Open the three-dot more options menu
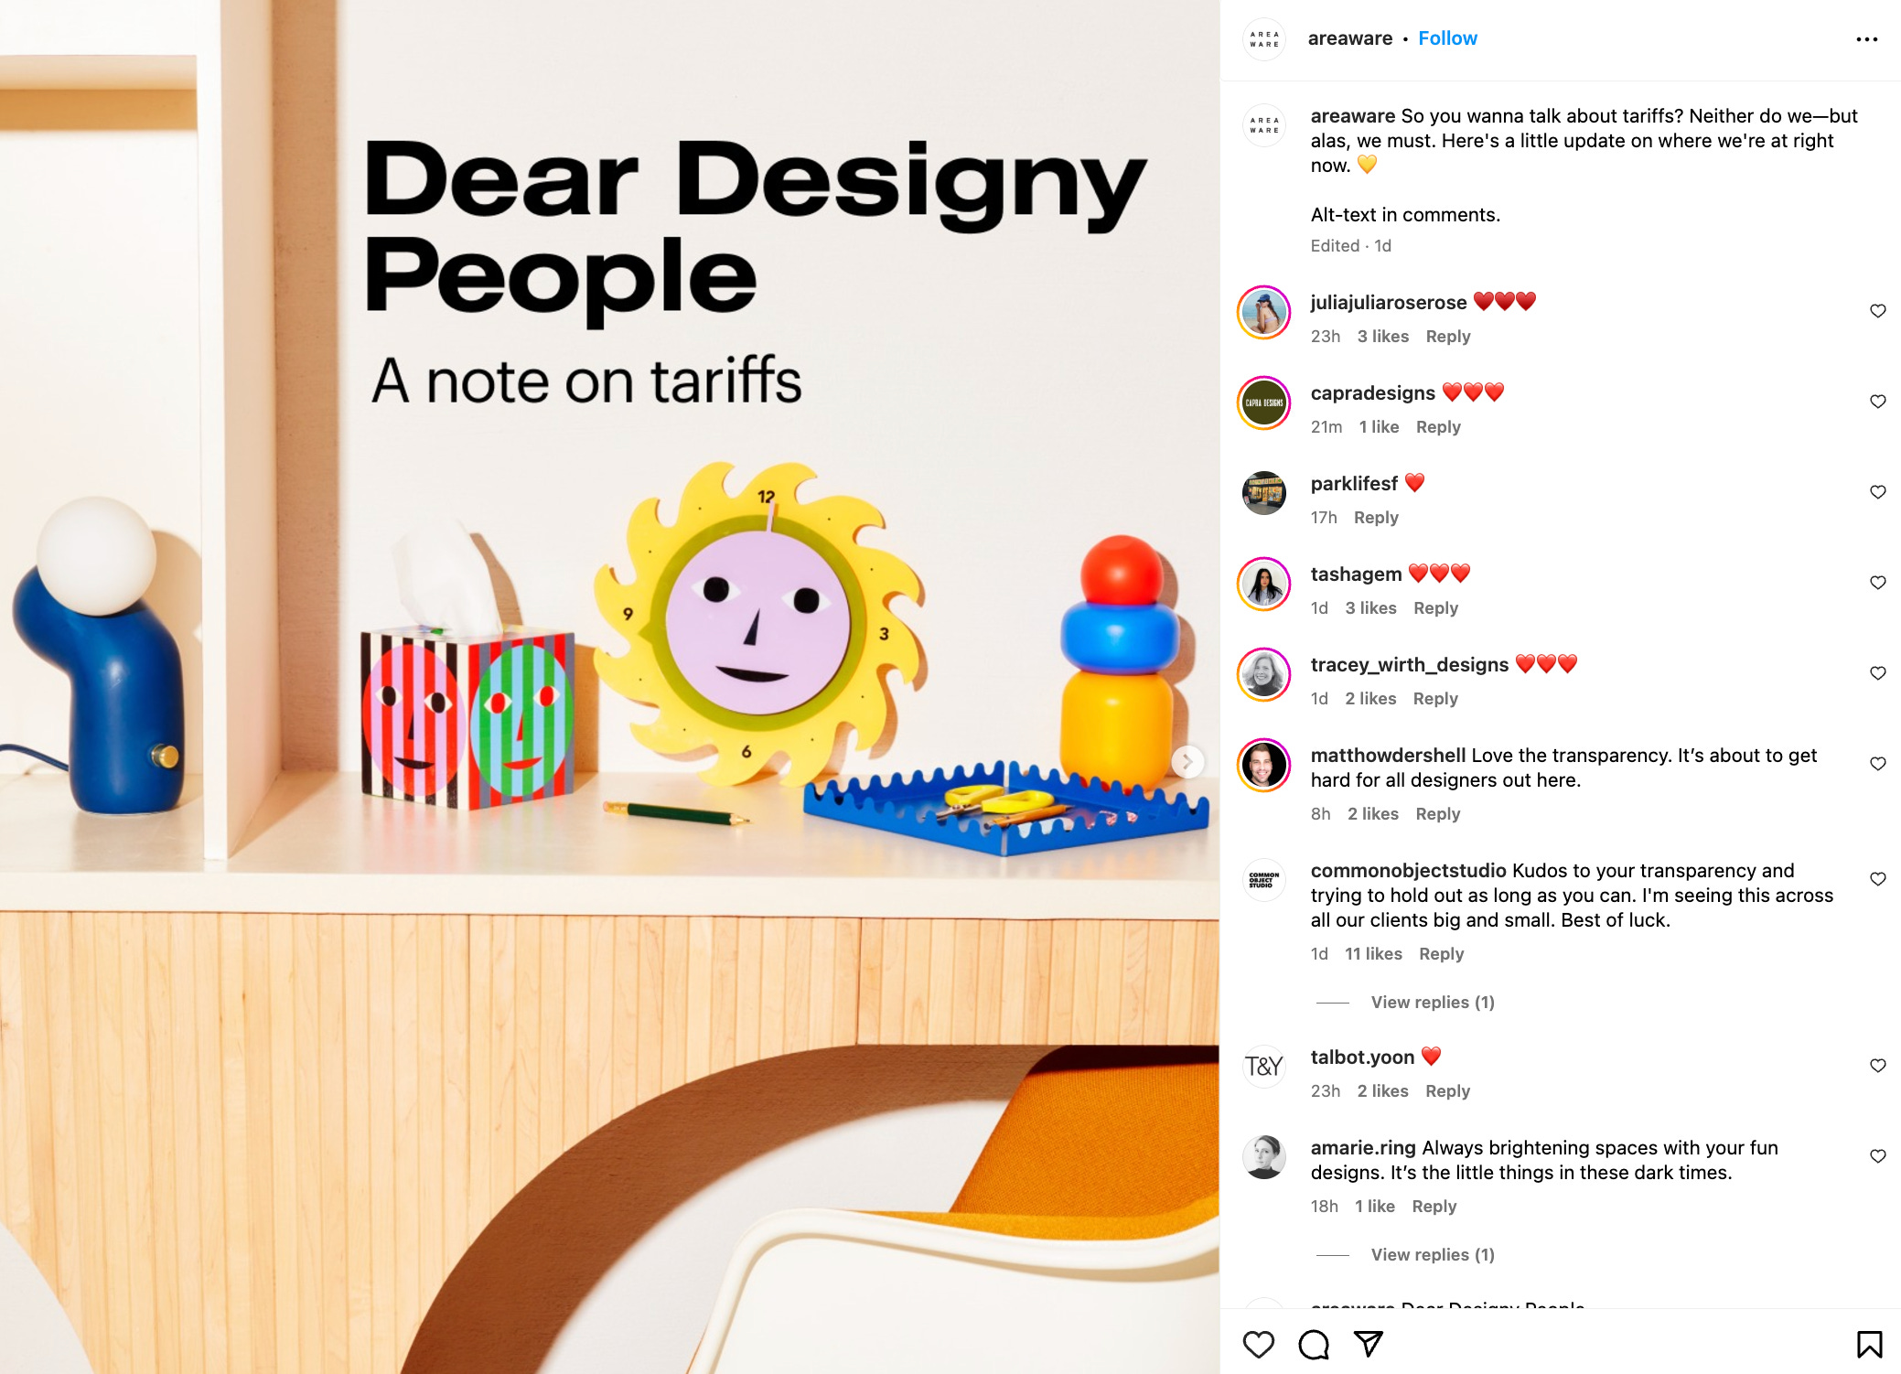1901x1374 pixels. coord(1866,39)
